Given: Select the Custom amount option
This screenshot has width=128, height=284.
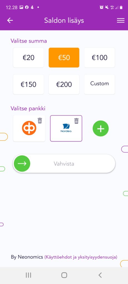Looking at the screenshot, I should 99,84.
